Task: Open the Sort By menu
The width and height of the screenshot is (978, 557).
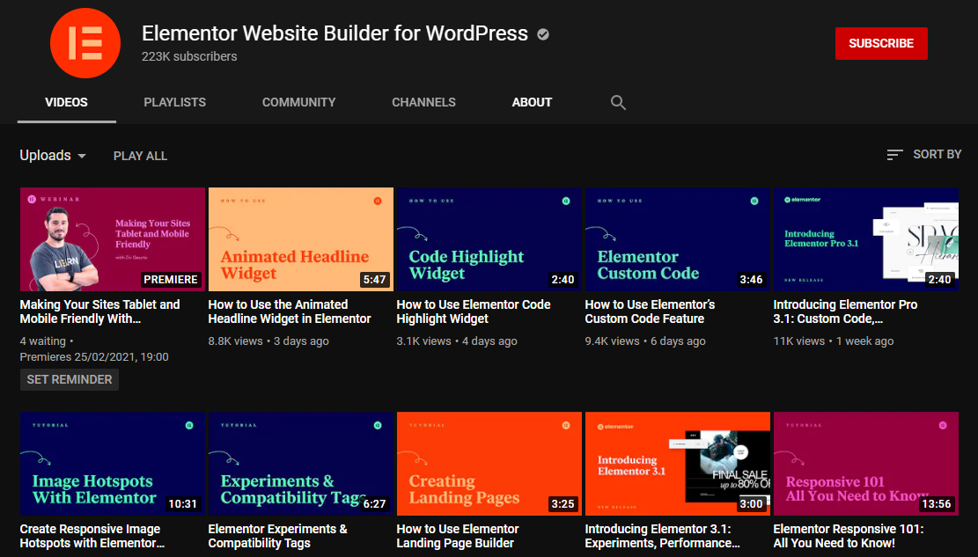Action: [924, 155]
